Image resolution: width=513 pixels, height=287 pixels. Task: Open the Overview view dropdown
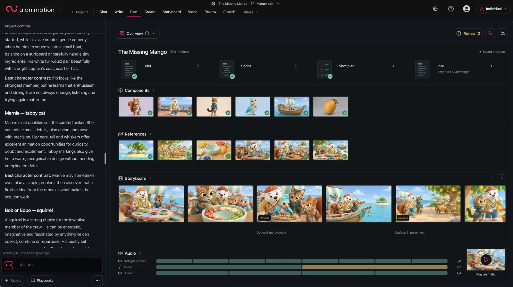(x=138, y=33)
